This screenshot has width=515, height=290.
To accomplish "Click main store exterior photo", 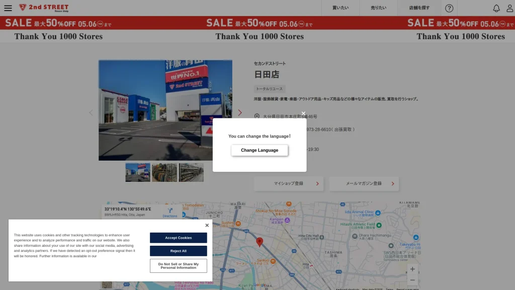I will [x=165, y=110].
